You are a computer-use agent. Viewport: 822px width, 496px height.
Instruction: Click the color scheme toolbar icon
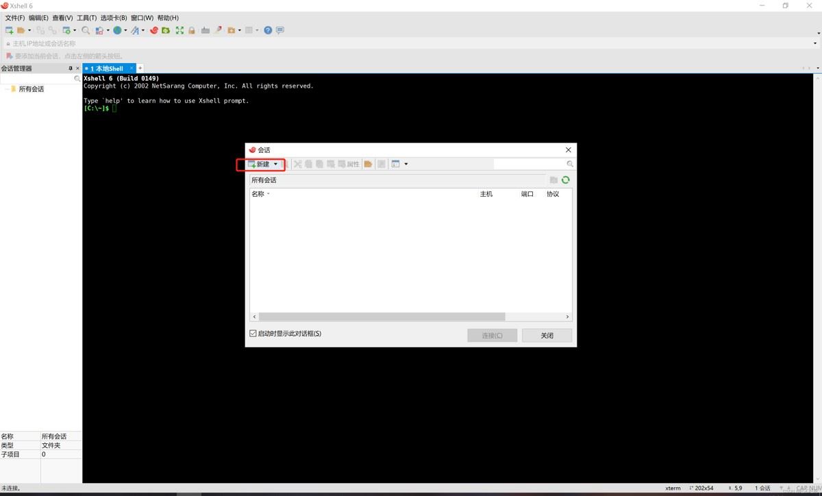click(x=99, y=30)
